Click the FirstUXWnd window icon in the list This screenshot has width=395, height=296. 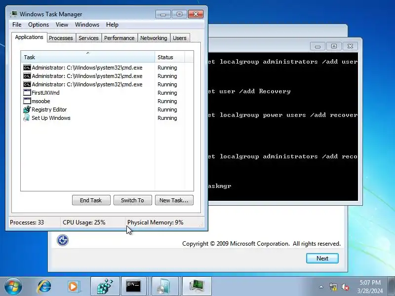click(x=27, y=93)
